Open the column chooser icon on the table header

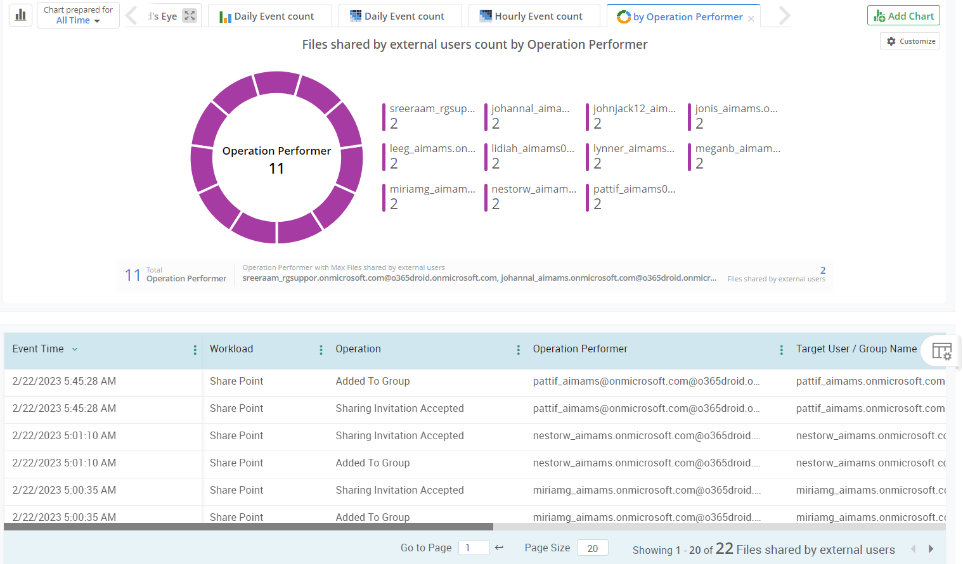click(941, 350)
